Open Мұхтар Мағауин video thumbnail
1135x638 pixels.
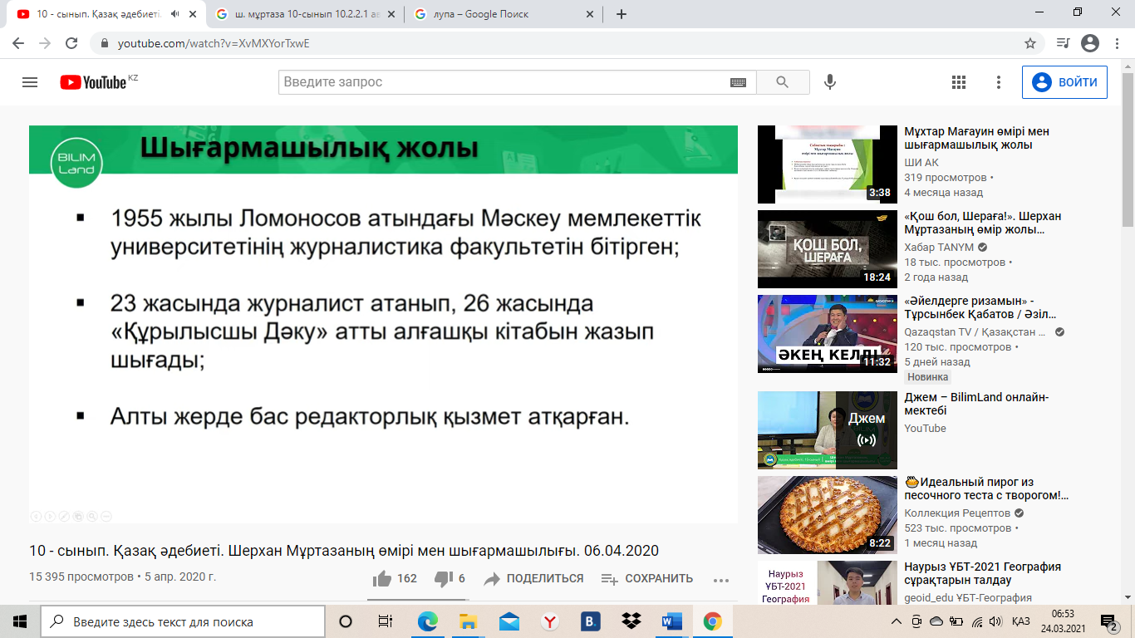pyautogui.click(x=828, y=164)
